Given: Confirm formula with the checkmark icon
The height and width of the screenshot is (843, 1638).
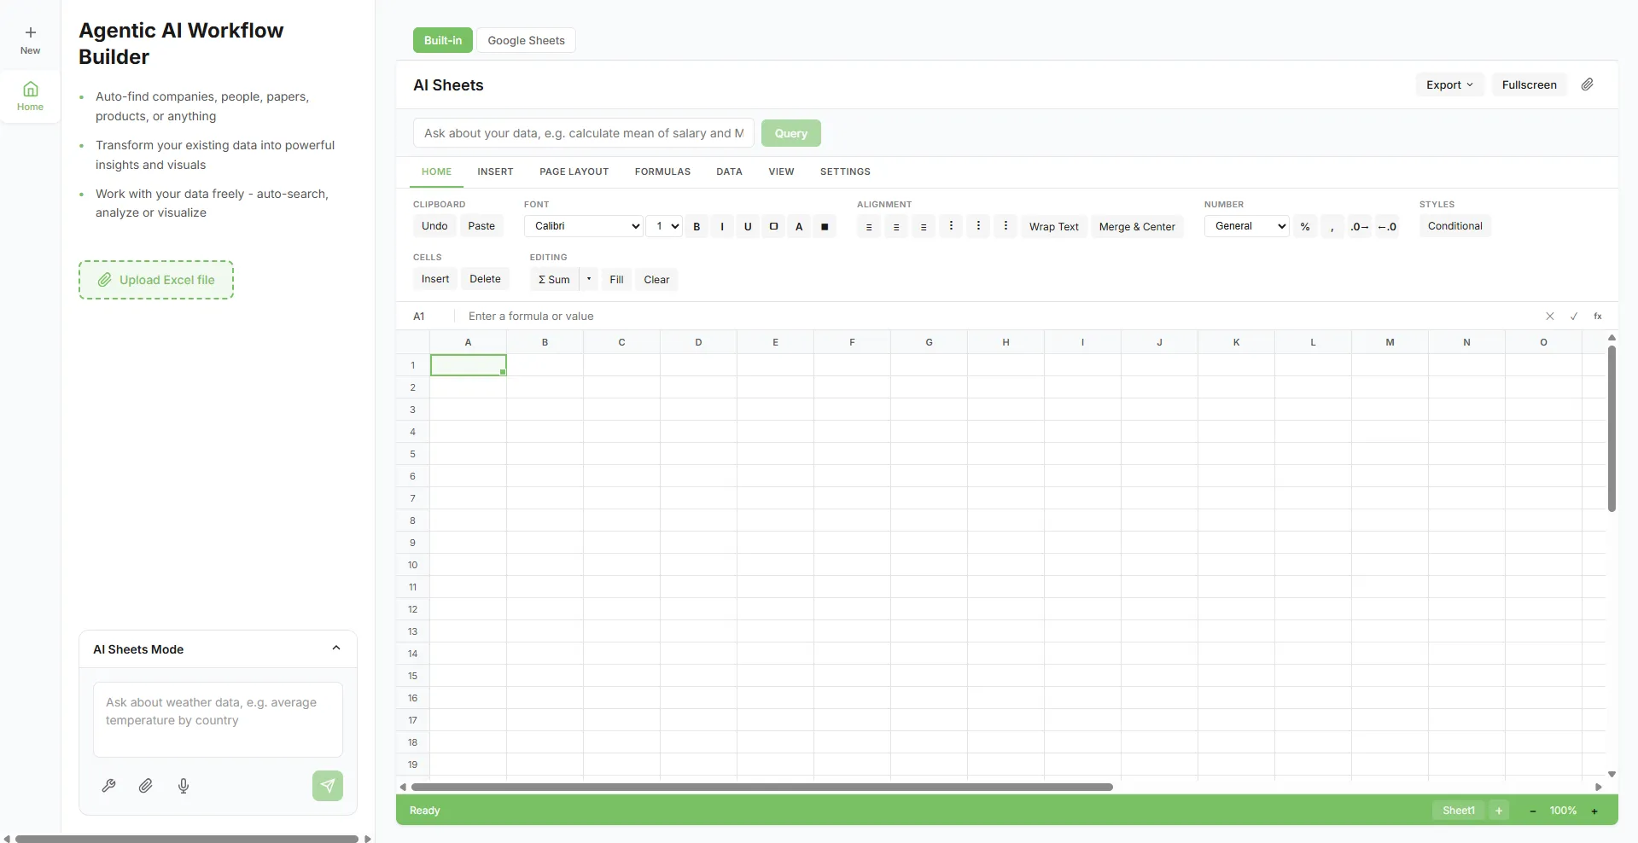Looking at the screenshot, I should [1574, 316].
